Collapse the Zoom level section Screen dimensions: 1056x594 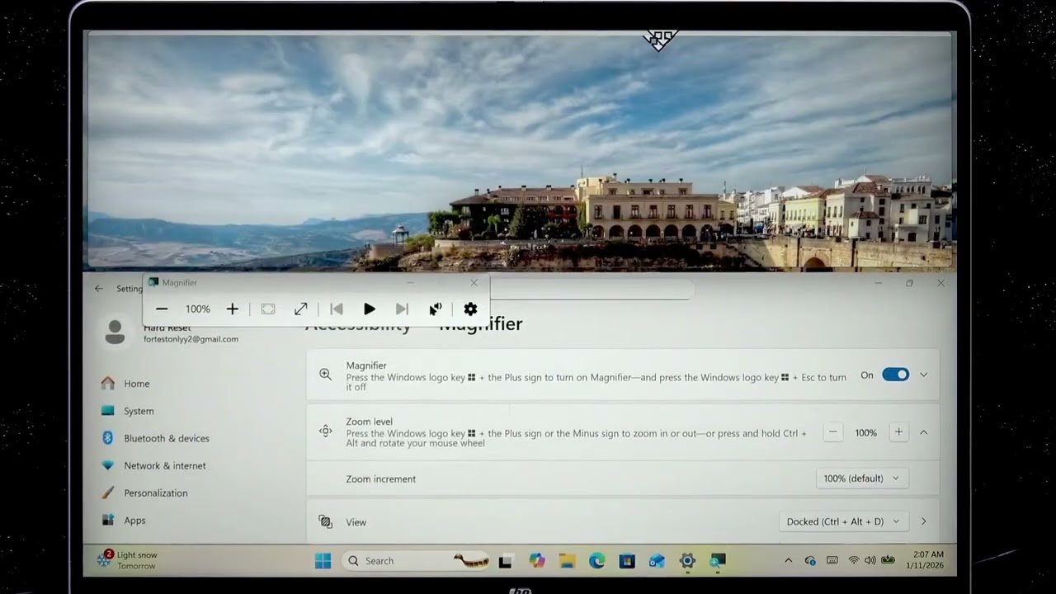pyautogui.click(x=923, y=432)
